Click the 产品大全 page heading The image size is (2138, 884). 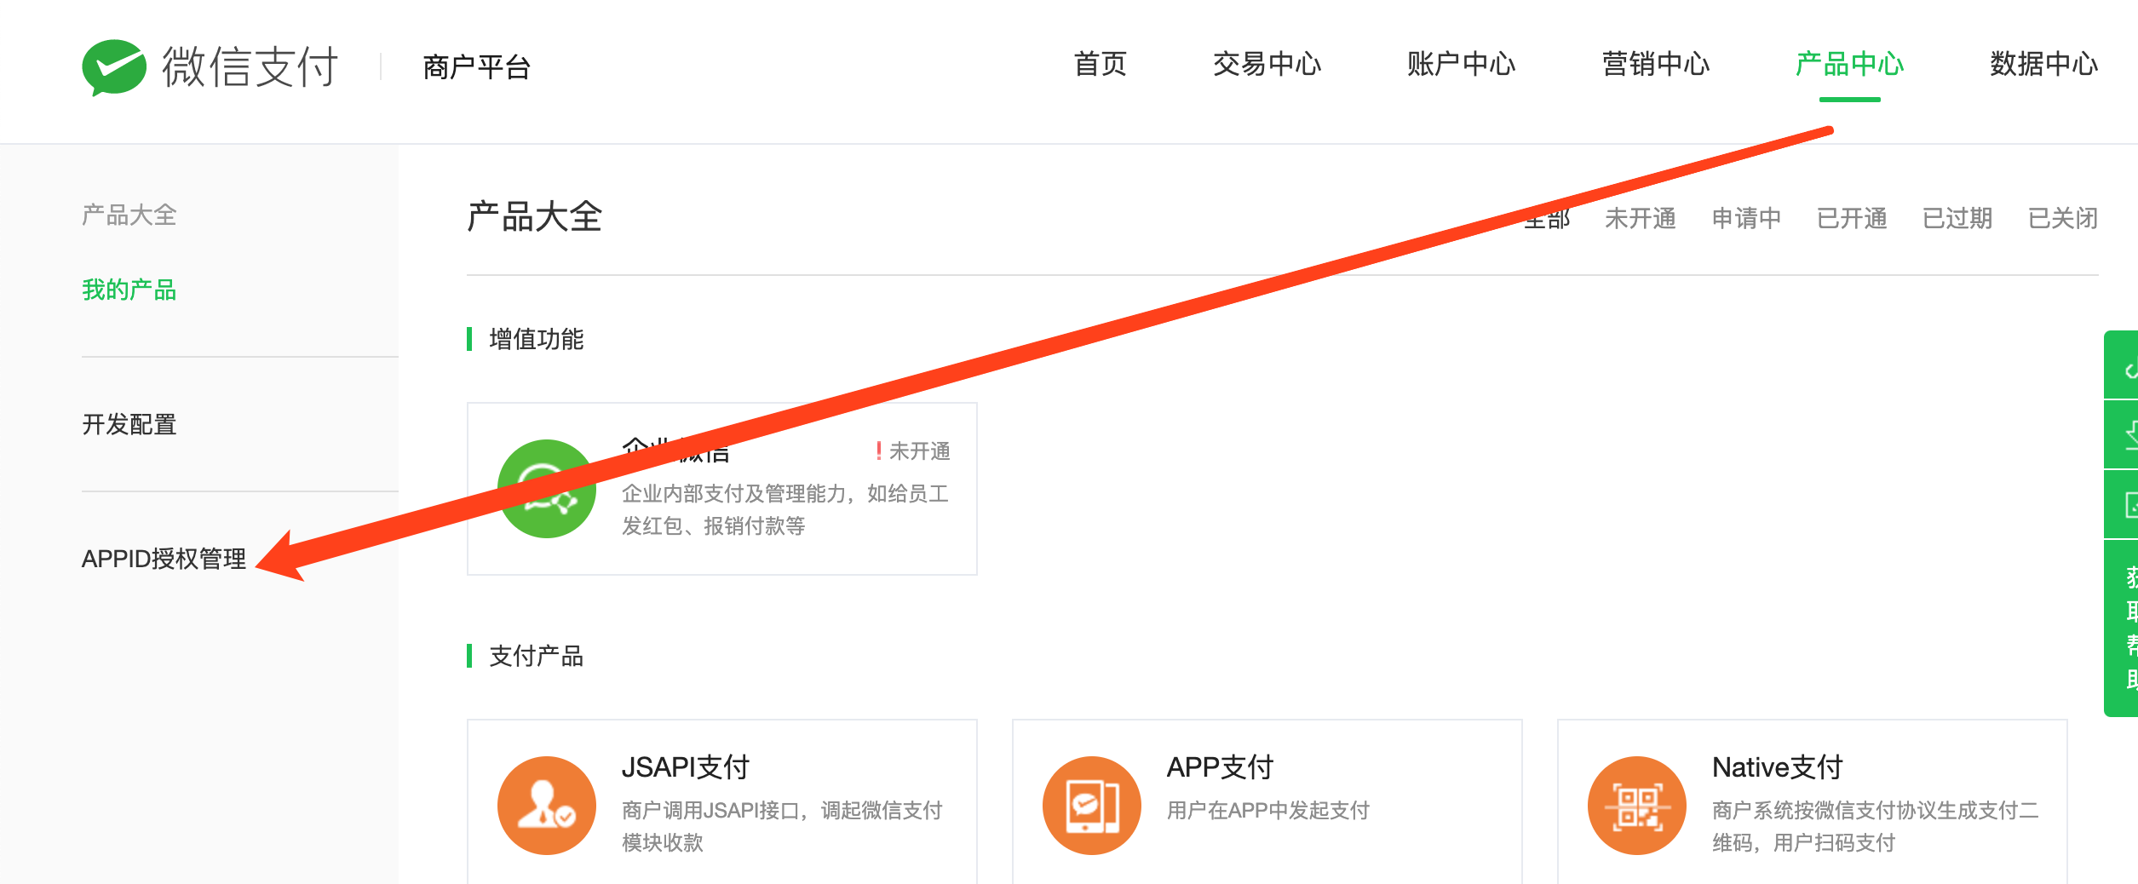(x=535, y=216)
